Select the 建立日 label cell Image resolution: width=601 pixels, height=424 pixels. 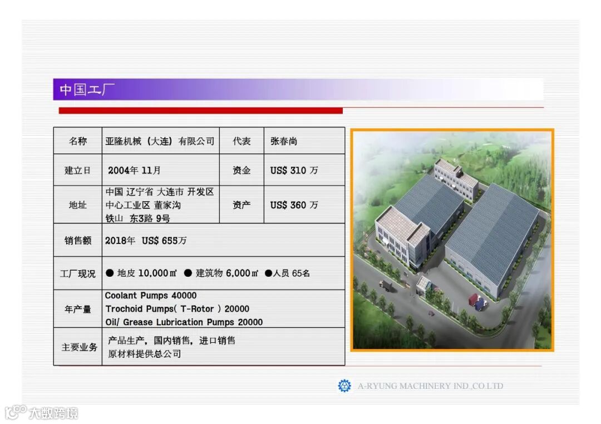(78, 170)
